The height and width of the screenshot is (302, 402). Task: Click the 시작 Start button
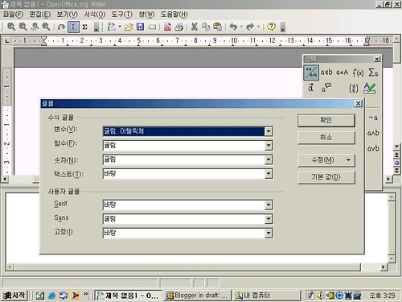coord(14,296)
